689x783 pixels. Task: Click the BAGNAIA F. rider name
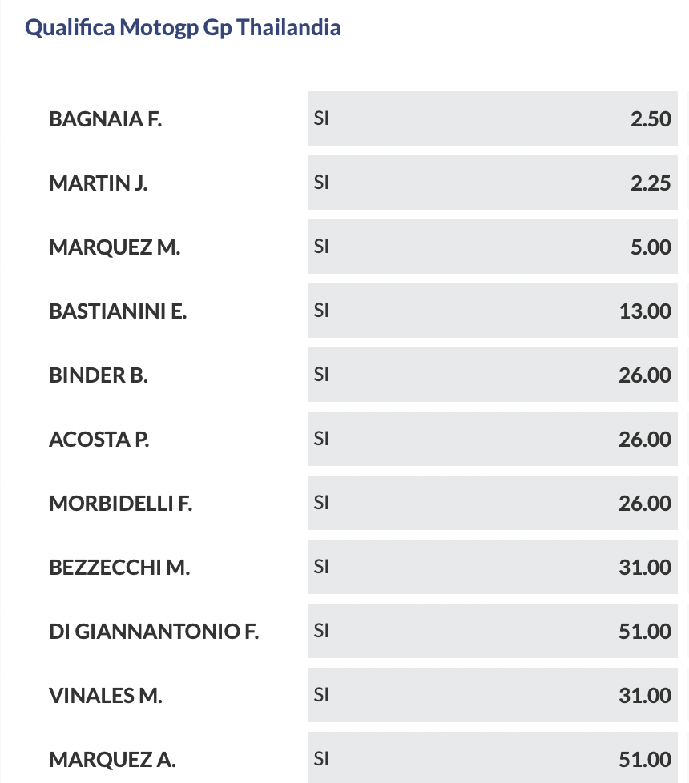click(105, 119)
